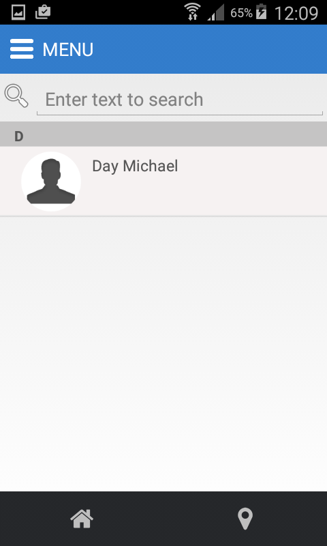Click the magnifying glass search icon
Image resolution: width=327 pixels, height=546 pixels.
[x=16, y=96]
